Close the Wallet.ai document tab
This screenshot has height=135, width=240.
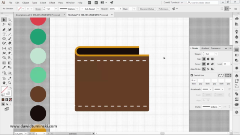[112, 15]
